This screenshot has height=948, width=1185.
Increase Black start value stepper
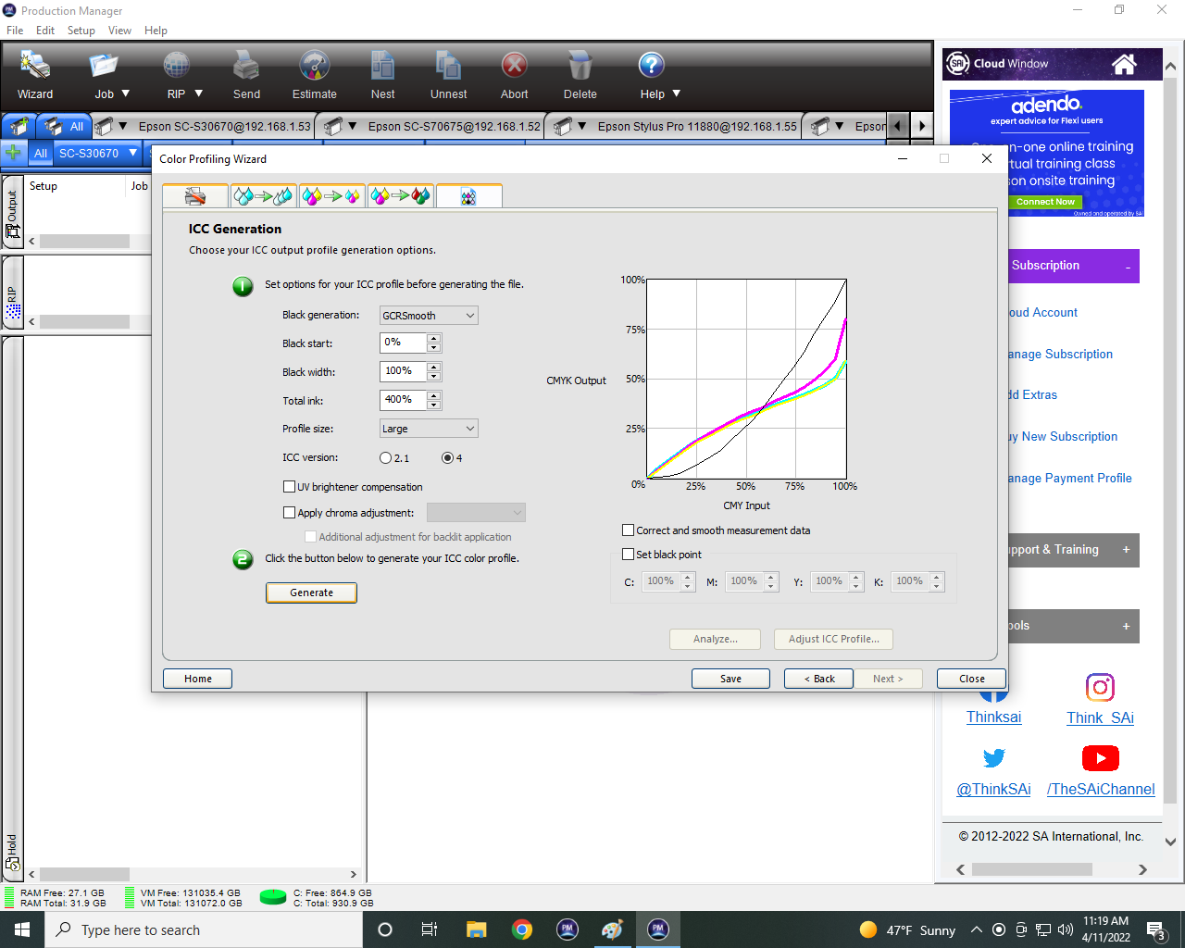tap(433, 339)
